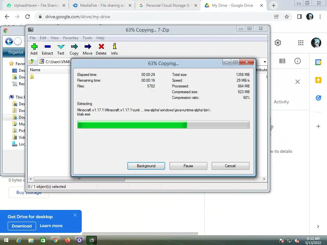Open File Explorer from taskbar
Viewport: 327px width, 245px height.
31,240
